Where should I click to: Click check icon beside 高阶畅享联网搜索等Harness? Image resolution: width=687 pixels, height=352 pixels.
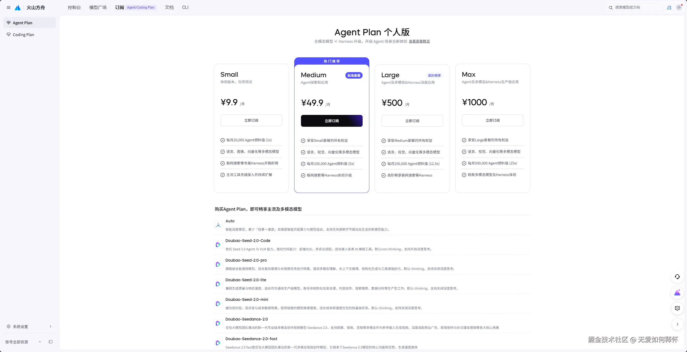point(384,175)
